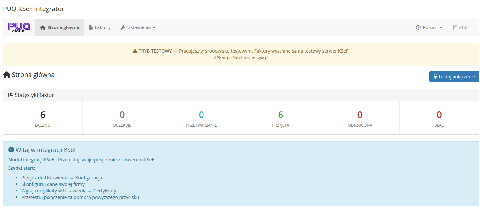The width and height of the screenshot is (483, 215).
Task: Click the BŁĄD error invoices stat
Action: pos(439,115)
